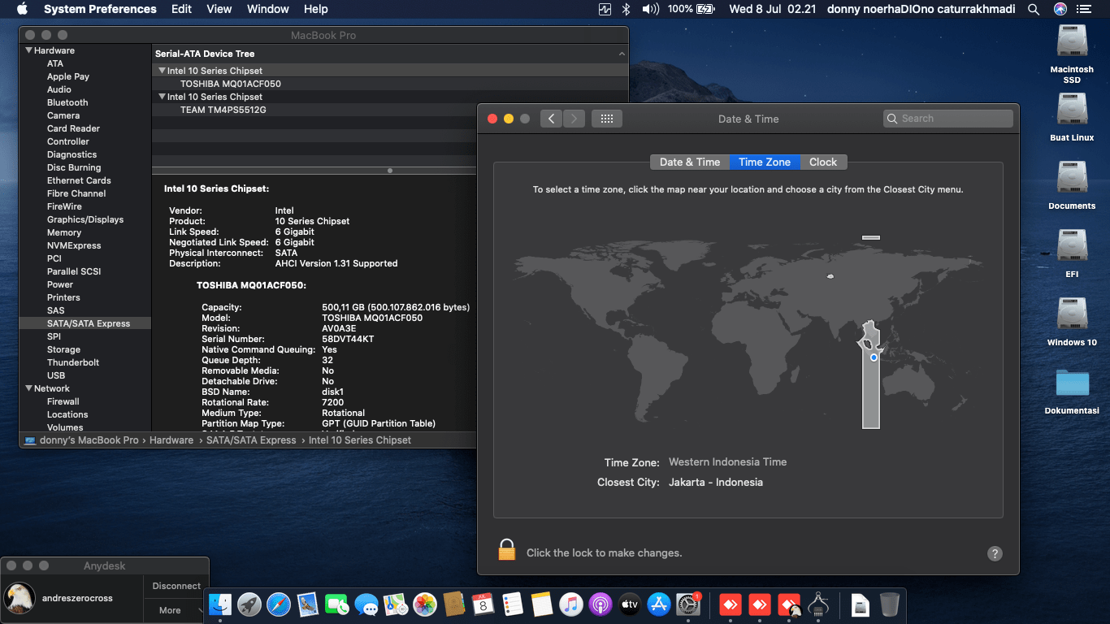The height and width of the screenshot is (624, 1110).
Task: Switch to the Date & Time tab
Action: [x=690, y=162]
